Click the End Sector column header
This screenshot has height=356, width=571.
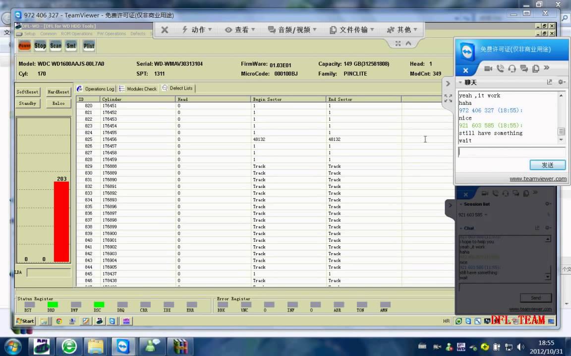[363, 99]
